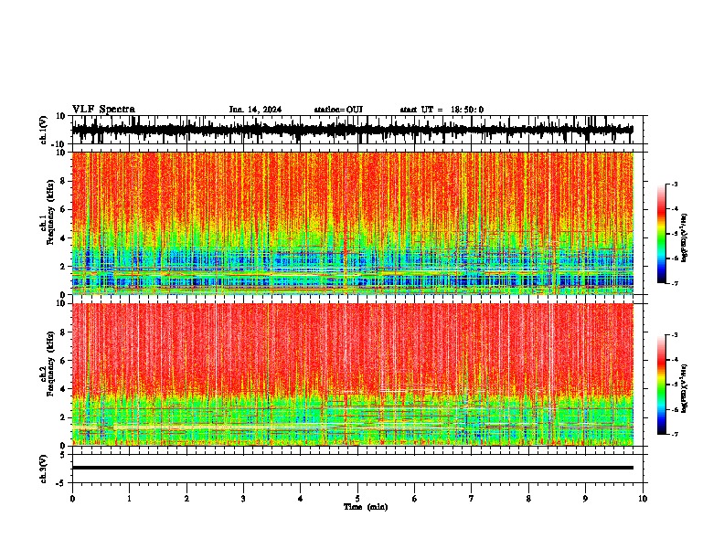Click the "VLF Spectra" plot title
The image size is (724, 559).
pyautogui.click(x=103, y=110)
